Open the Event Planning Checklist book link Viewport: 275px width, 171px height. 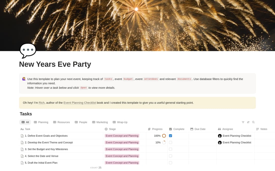(x=80, y=103)
